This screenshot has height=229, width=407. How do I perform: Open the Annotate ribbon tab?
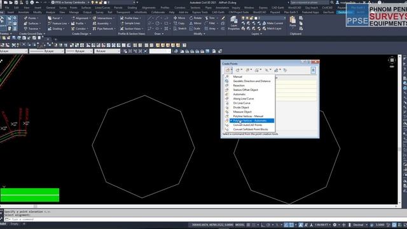tap(24, 12)
